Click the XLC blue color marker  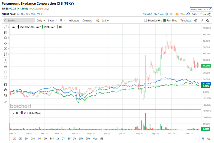(57, 27)
